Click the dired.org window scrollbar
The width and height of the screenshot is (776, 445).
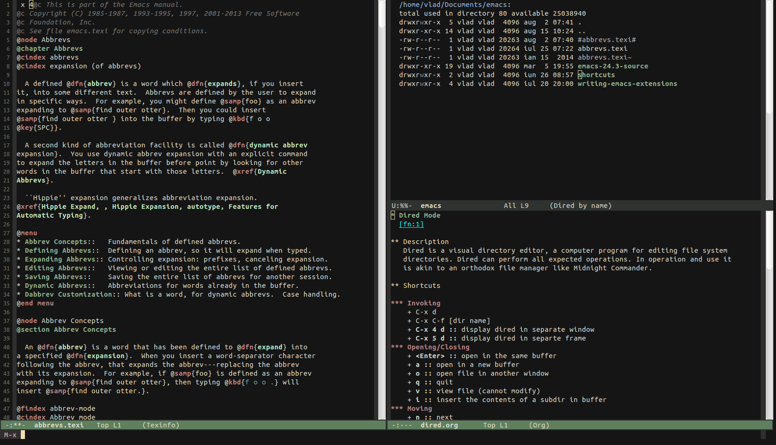769,315
